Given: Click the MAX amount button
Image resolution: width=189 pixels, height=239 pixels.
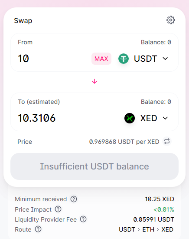Looking at the screenshot, I should (101, 59).
